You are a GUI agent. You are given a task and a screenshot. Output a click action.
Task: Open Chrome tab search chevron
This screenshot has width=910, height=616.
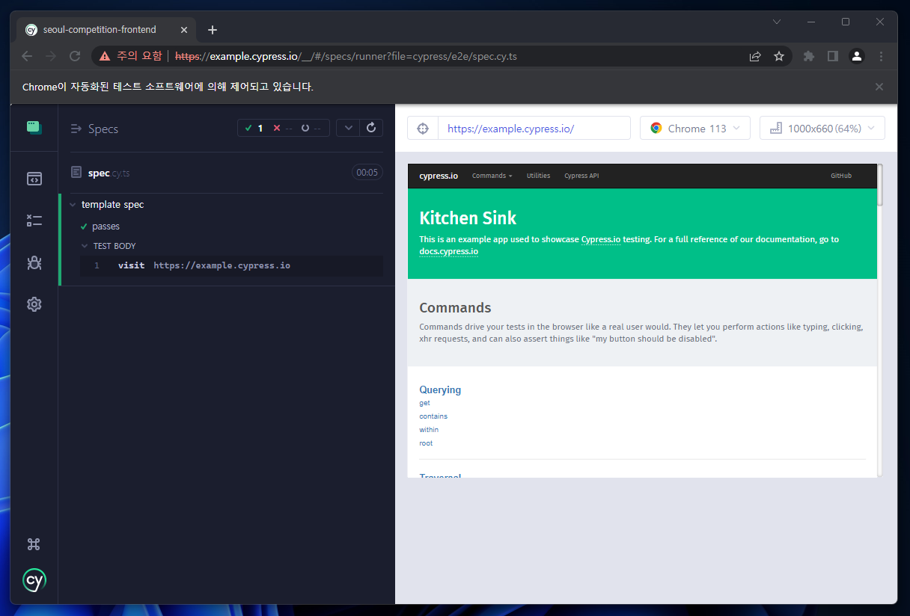click(x=777, y=22)
